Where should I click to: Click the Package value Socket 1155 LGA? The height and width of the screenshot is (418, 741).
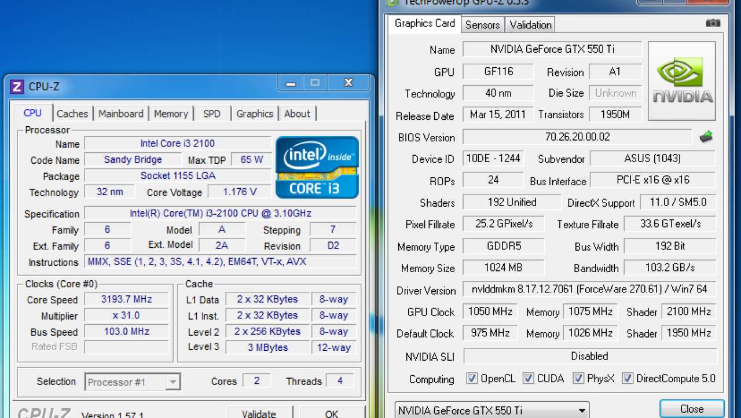(x=178, y=175)
